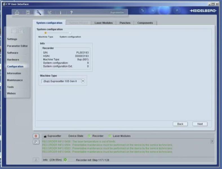Select Software in the sidebar
222x169 pixels.
(x=13, y=53)
